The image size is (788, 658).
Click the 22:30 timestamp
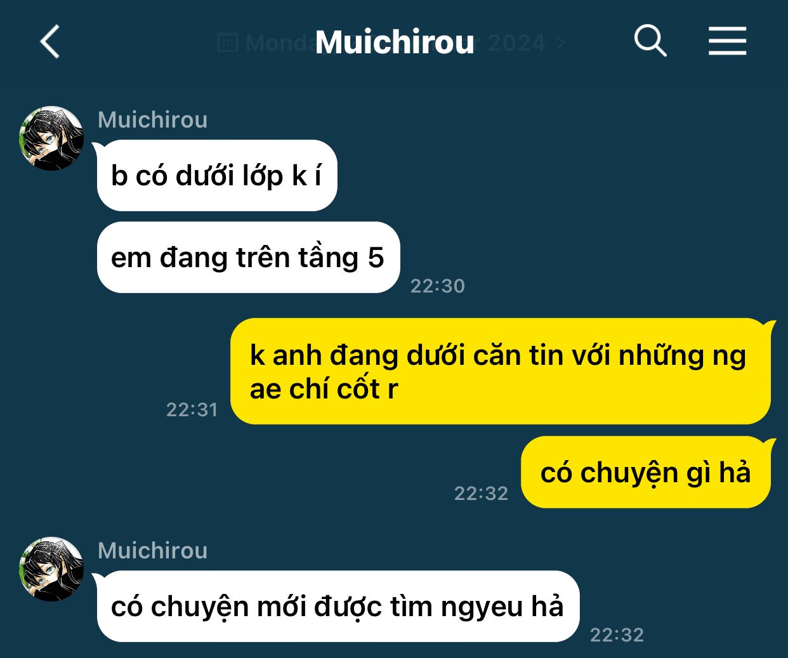[438, 286]
